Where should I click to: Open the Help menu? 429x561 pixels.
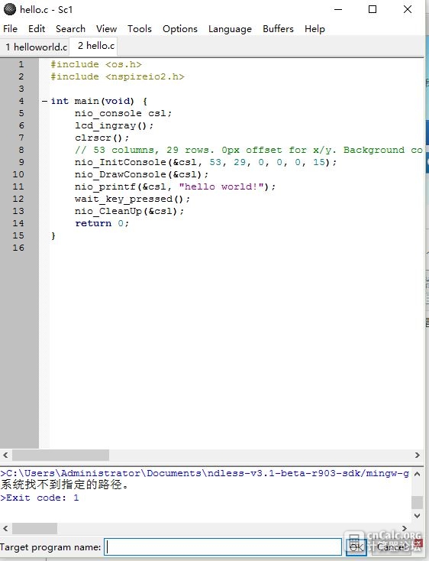point(314,28)
